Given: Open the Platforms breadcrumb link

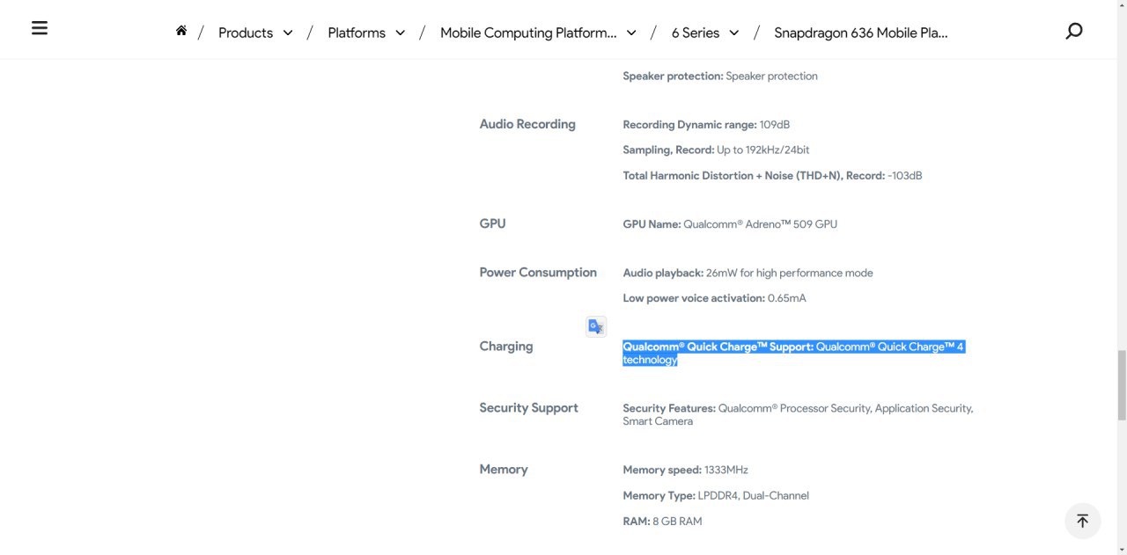Looking at the screenshot, I should click(x=357, y=33).
